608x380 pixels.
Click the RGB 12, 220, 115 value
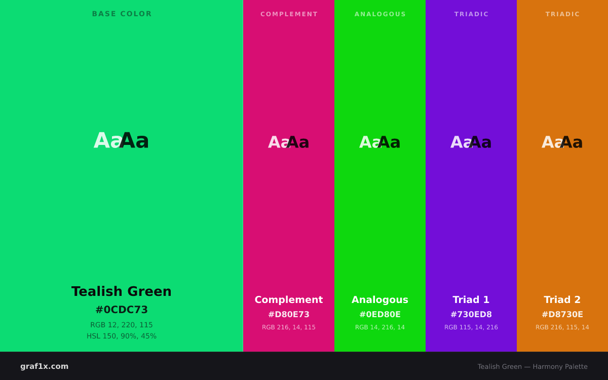click(122, 325)
